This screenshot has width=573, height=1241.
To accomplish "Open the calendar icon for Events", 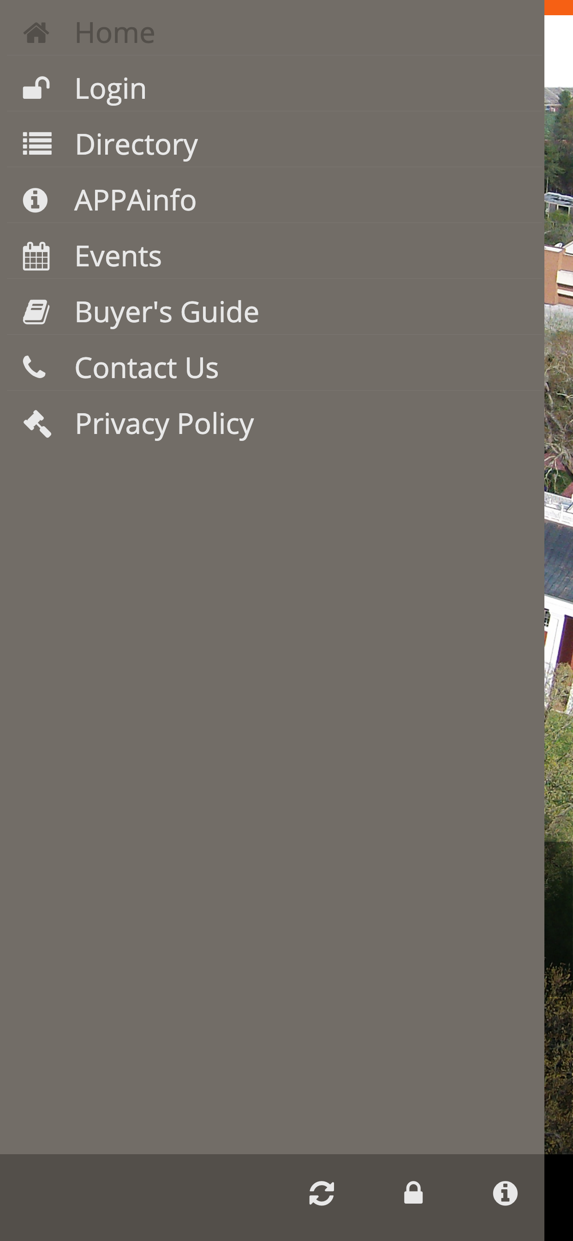I will click(x=36, y=256).
